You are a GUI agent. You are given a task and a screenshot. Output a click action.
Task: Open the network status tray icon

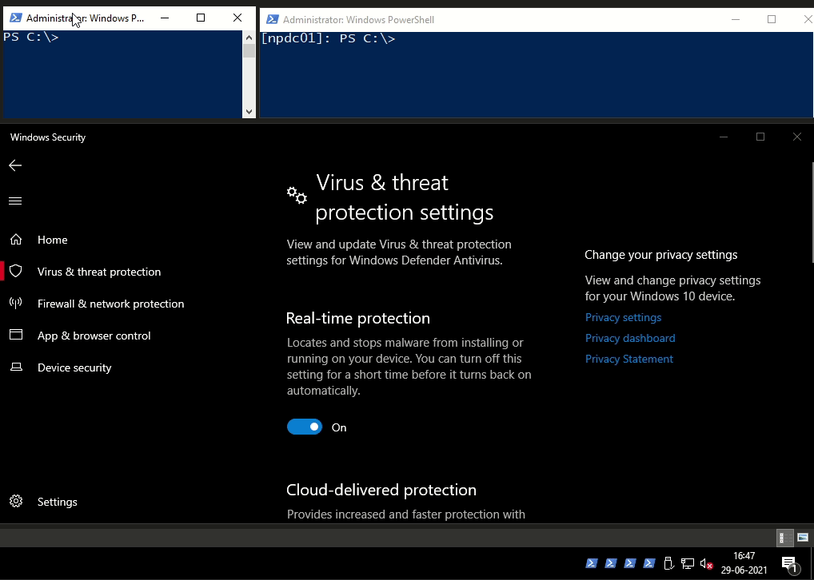pyautogui.click(x=686, y=563)
